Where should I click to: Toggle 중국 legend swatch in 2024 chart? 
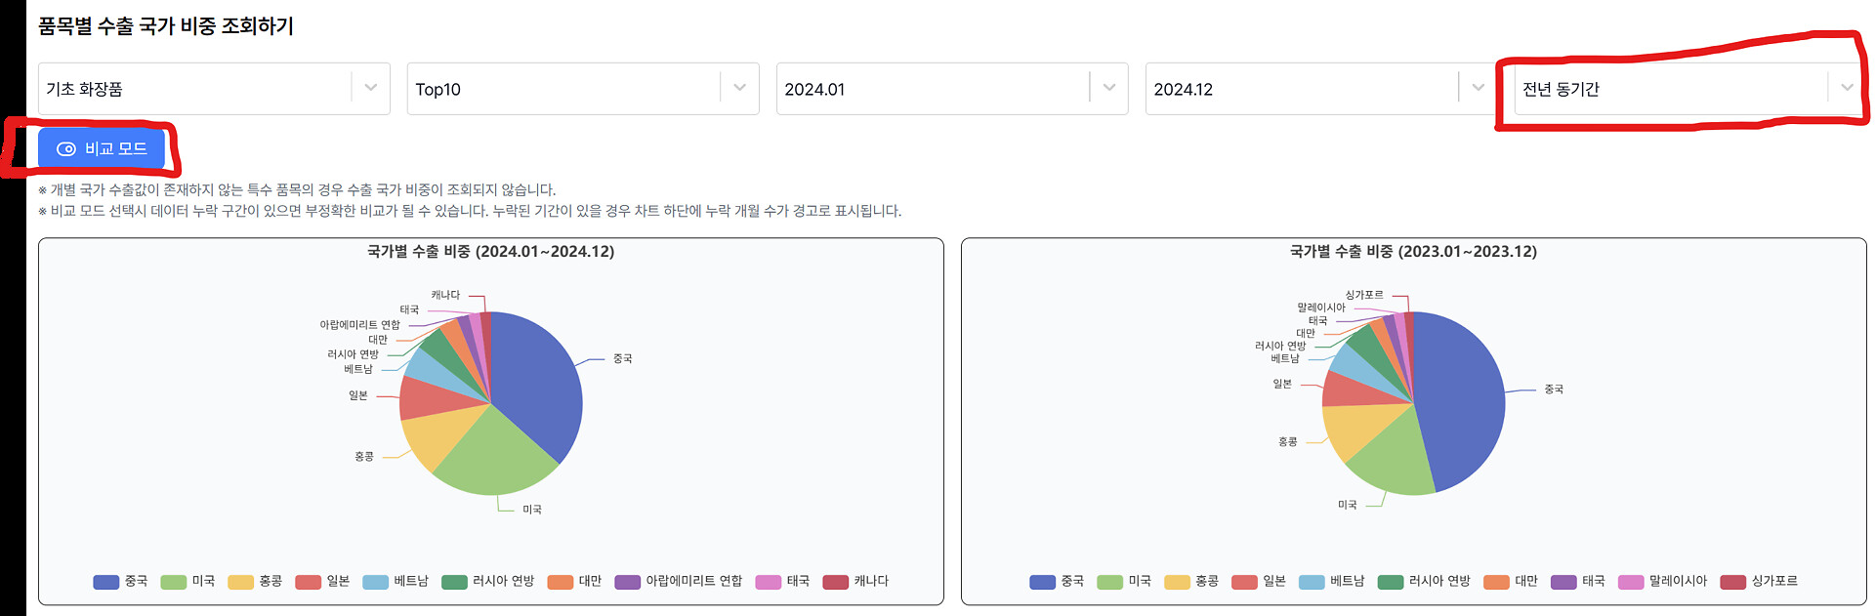[x=105, y=582]
